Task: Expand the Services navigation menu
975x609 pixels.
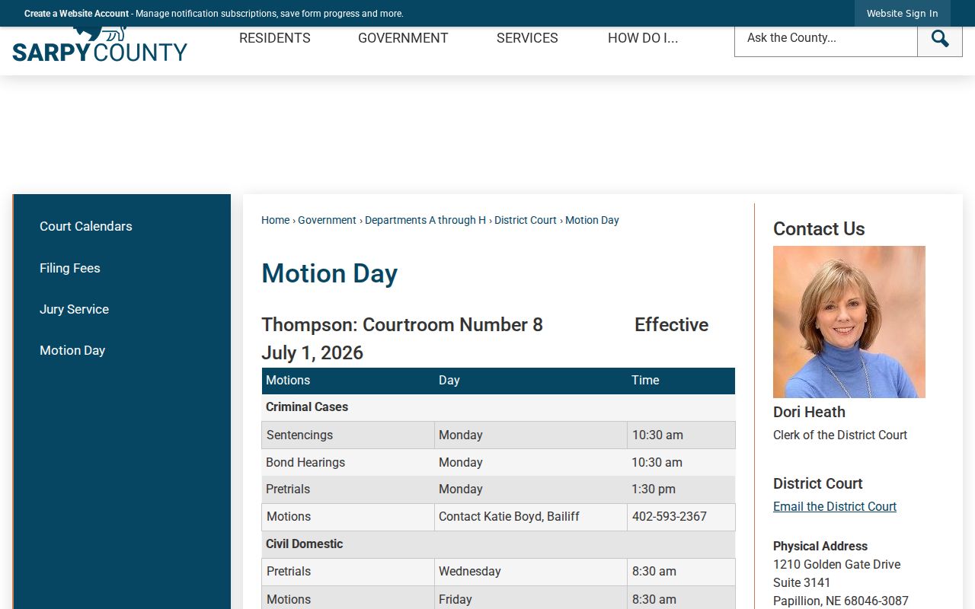Action: click(x=527, y=38)
